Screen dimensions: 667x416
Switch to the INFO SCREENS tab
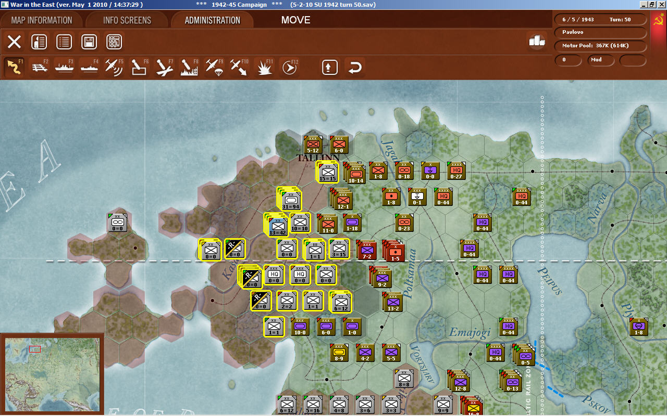(127, 20)
